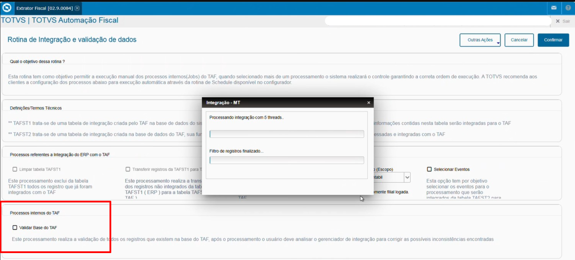575x260 pixels.
Task: Toggle the Validar Base do TAF checkbox
Action: coord(15,227)
